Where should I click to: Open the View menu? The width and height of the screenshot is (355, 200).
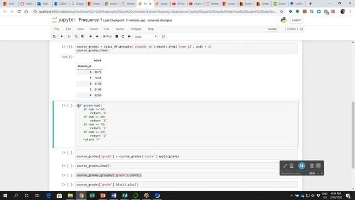pos(80,29)
